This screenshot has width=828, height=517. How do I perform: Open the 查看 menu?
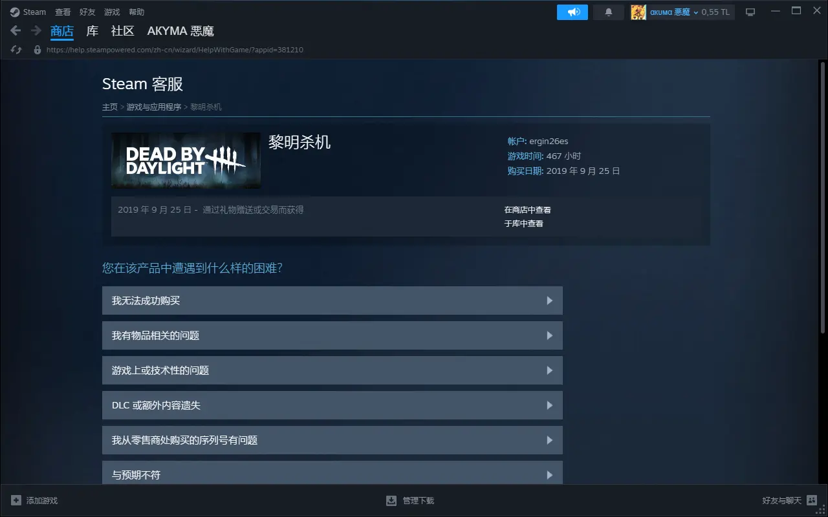63,12
